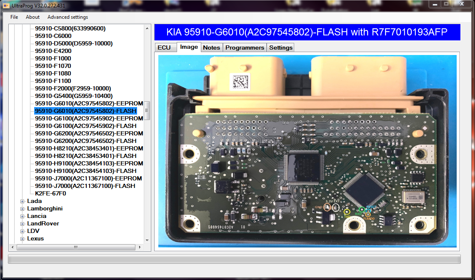Select the Lancia brand label
Screen dimensions: 475x280
(x=37, y=216)
